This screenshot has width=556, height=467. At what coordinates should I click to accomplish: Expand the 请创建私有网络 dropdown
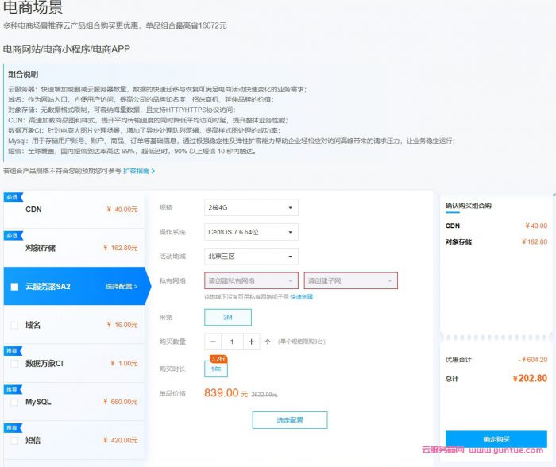pyautogui.click(x=251, y=280)
